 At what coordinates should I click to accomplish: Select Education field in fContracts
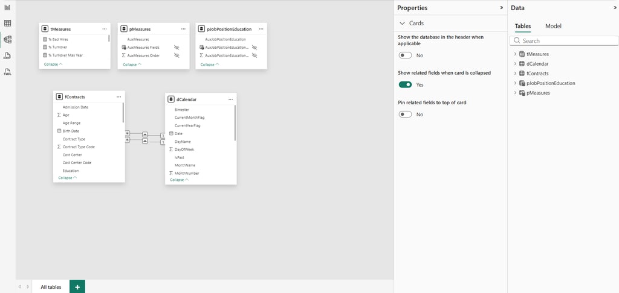point(71,171)
